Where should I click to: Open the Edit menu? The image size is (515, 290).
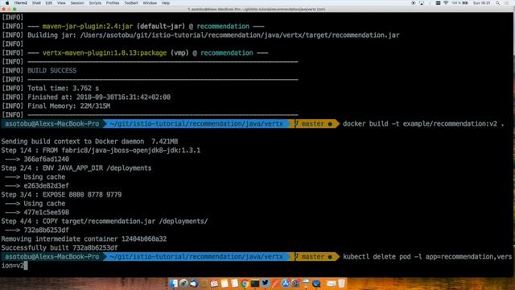pyautogui.click(x=49, y=3)
